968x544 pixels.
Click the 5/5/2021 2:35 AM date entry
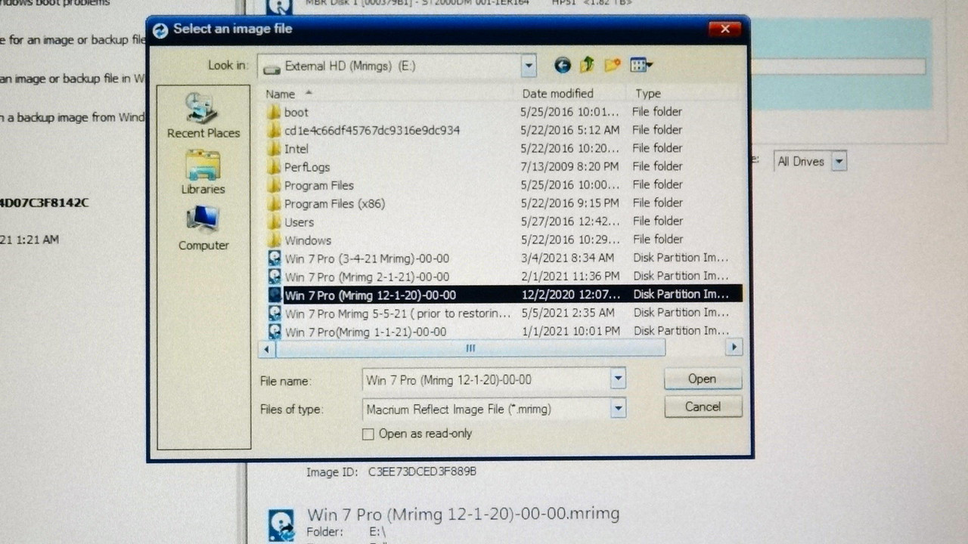pyautogui.click(x=567, y=312)
